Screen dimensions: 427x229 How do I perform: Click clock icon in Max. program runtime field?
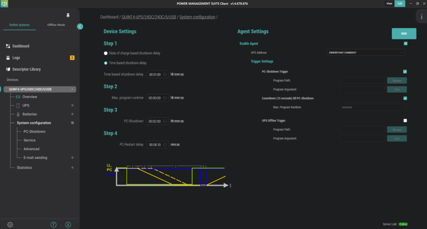point(165,98)
